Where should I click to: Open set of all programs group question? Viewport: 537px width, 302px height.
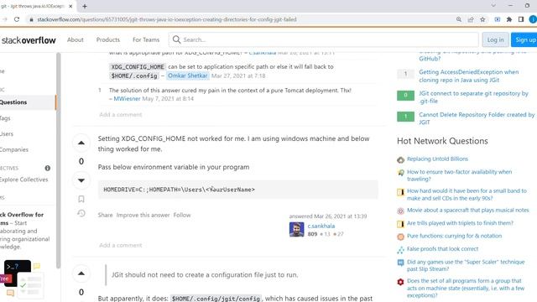tap(466, 288)
